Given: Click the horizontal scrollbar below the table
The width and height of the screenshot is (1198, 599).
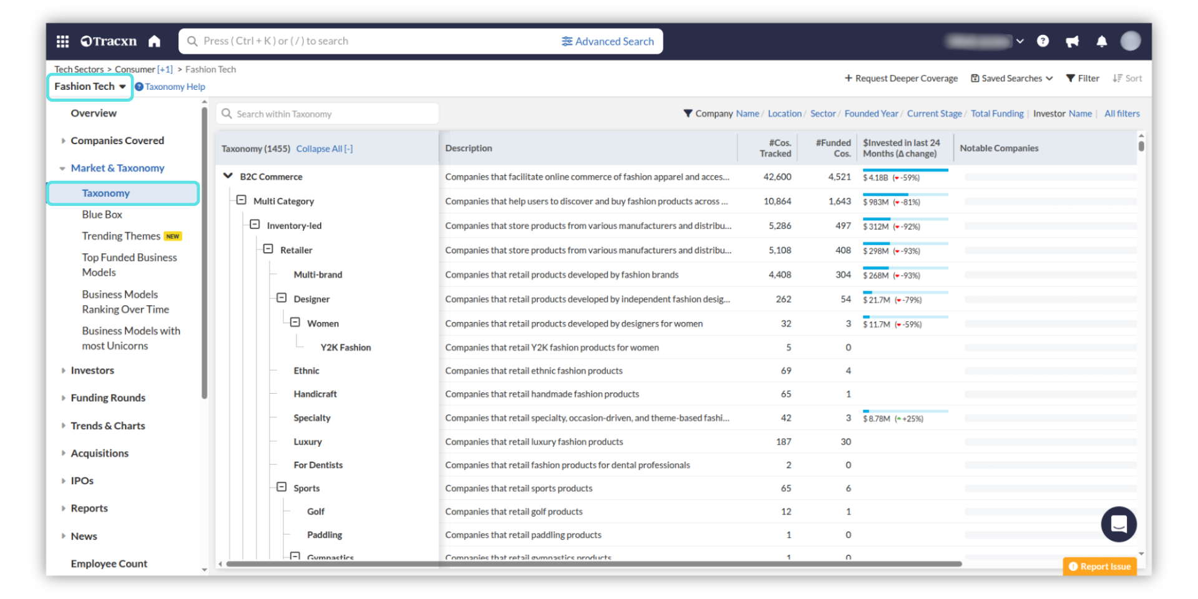Looking at the screenshot, I should click(x=593, y=564).
